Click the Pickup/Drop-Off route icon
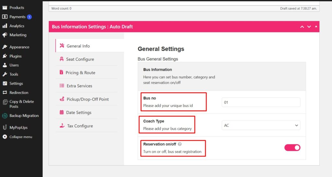 pyautogui.click(x=62, y=99)
